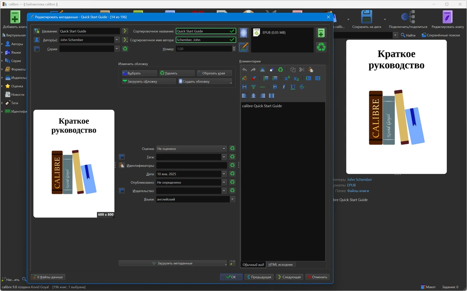Click set cover from format icon

(x=244, y=33)
